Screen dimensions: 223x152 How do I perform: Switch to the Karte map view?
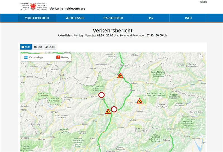26,47
